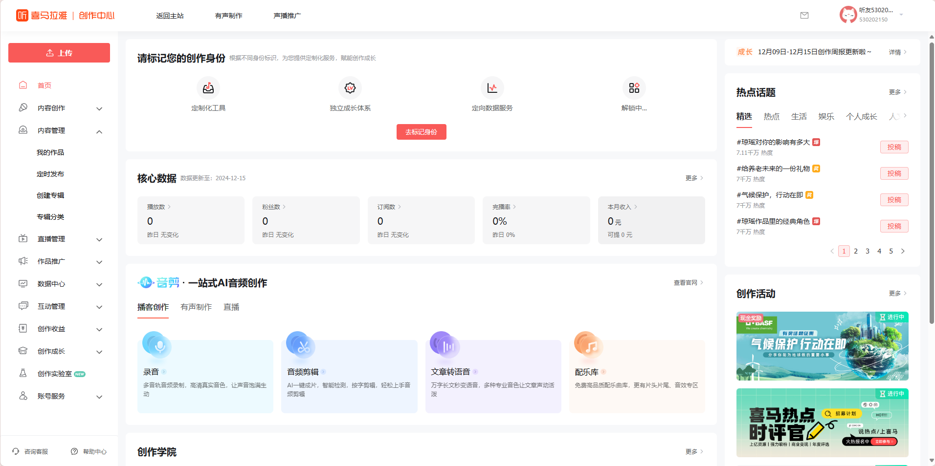This screenshot has height=466, width=935.
Task: Open the 配乐库 music library icon
Action: (588, 345)
